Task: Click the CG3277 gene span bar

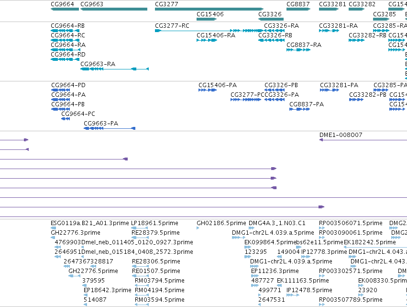Action: [x=209, y=9]
